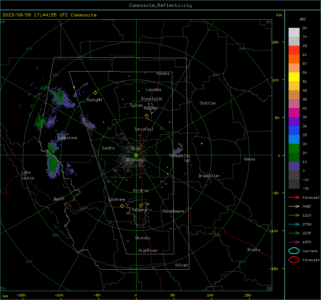Click the red 65-60 dBZ color swatch
Screen dimensions: 321x300
click(294, 50)
